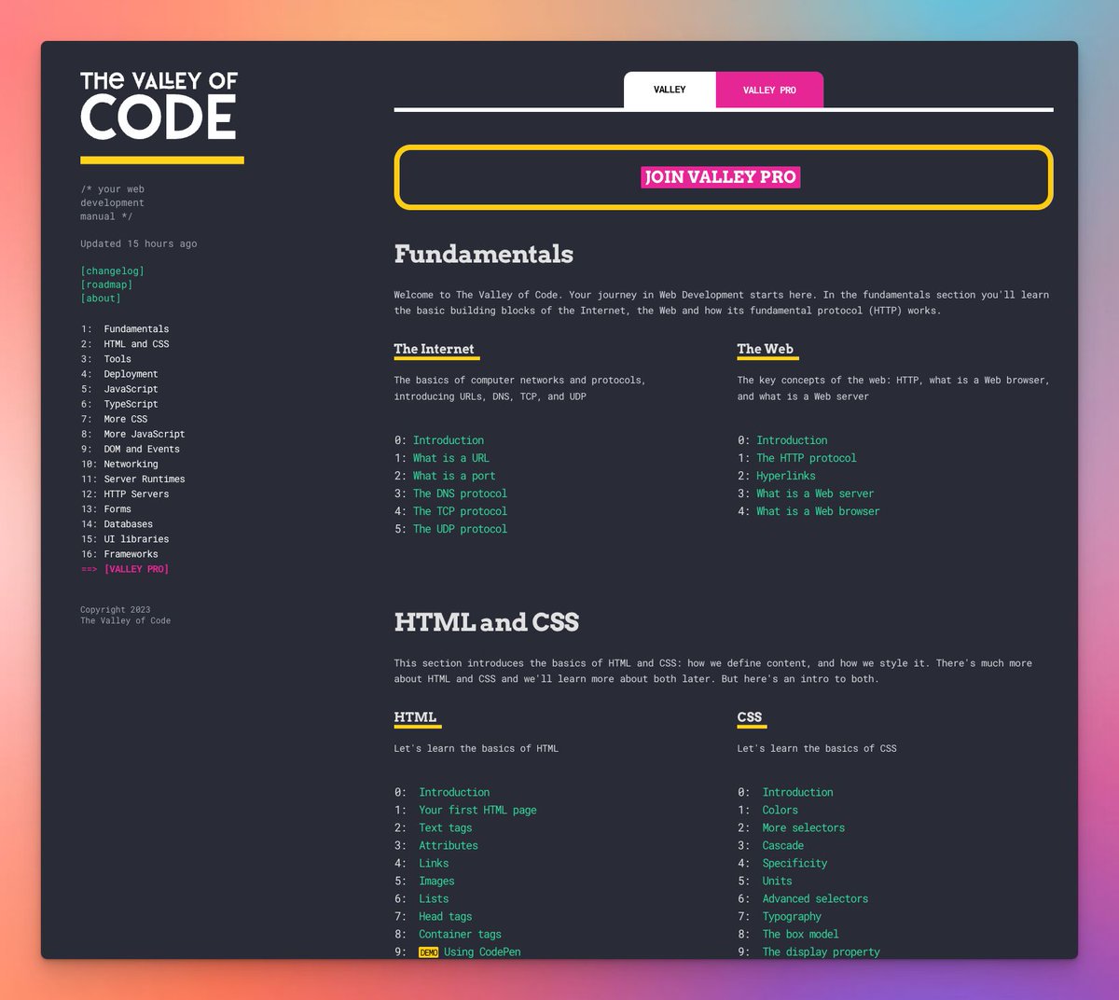The width and height of the screenshot is (1119, 1000).
Task: Click the JOIN VALLEY PRO button
Action: (x=720, y=176)
